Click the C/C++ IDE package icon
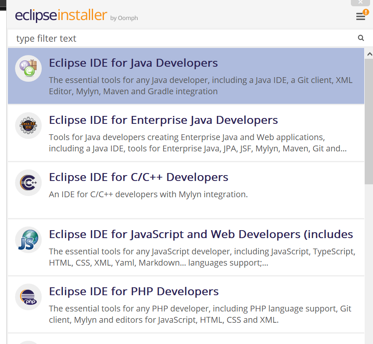373x344 pixels. [x=28, y=183]
